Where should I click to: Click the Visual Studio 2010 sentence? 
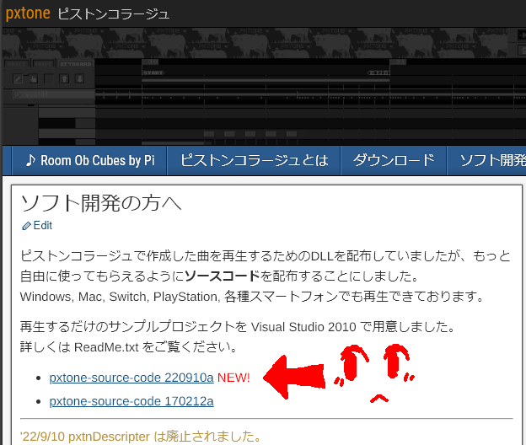[x=238, y=327]
